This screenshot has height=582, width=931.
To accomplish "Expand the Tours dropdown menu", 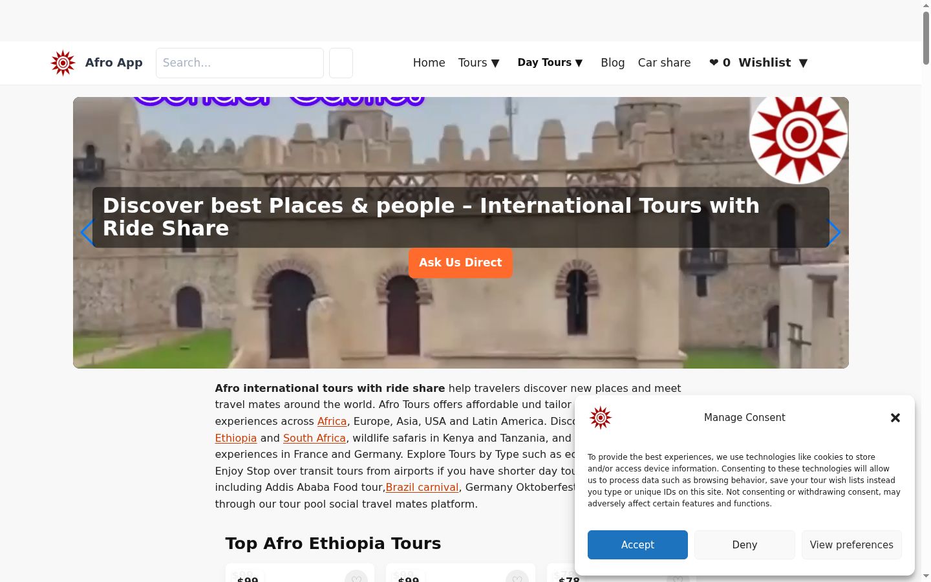I will pyautogui.click(x=478, y=63).
